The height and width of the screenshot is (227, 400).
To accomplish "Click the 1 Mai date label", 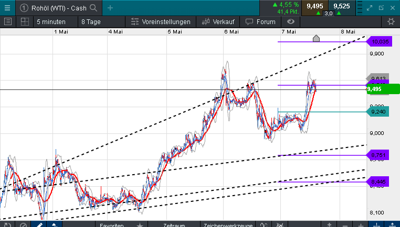I will click(x=61, y=32).
